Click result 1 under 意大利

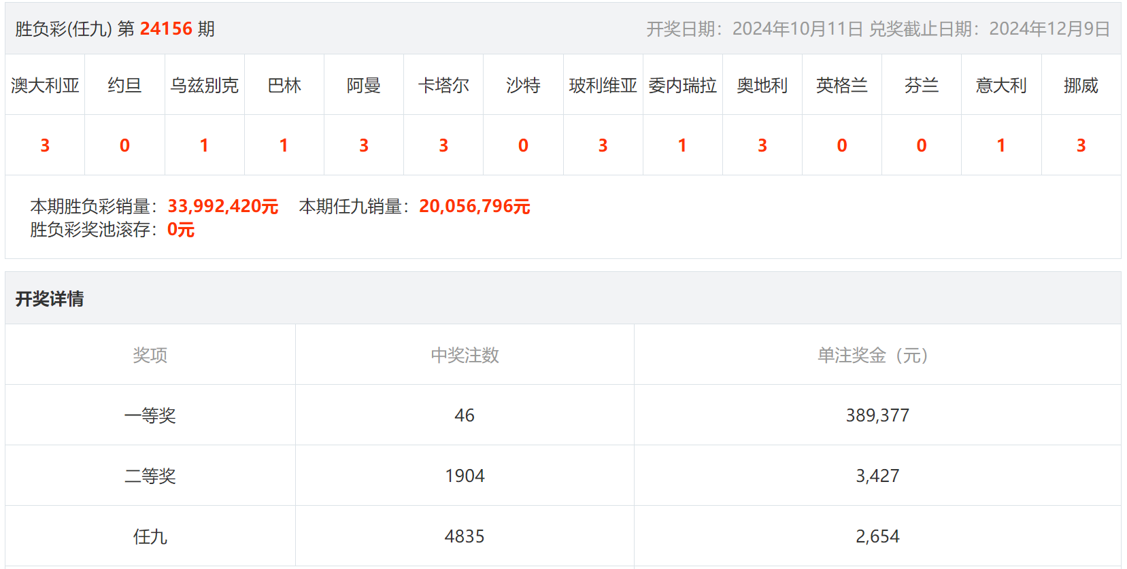[1001, 145]
